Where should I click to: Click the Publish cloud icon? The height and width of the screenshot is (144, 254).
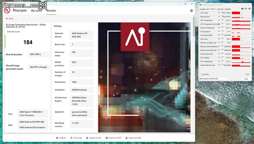click(57, 138)
